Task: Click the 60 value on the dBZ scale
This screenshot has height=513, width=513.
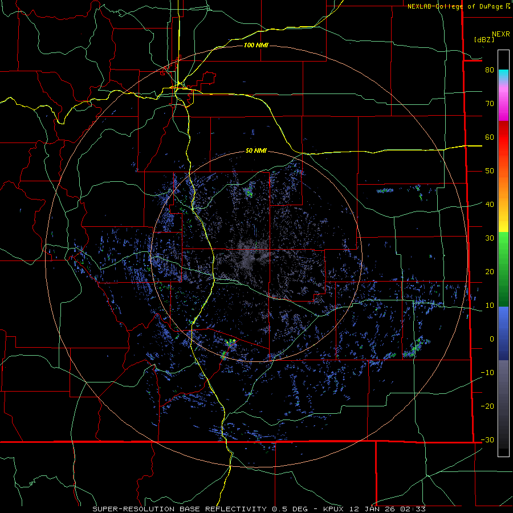Action: [x=490, y=137]
